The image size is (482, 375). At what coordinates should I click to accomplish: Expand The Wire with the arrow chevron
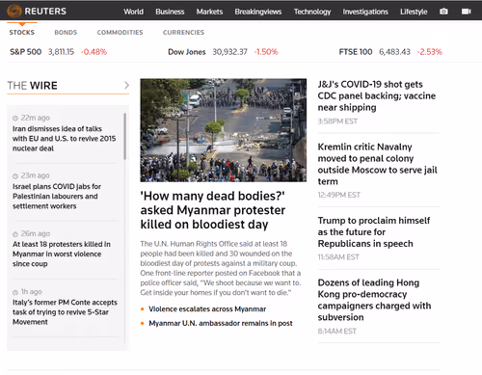pos(126,85)
